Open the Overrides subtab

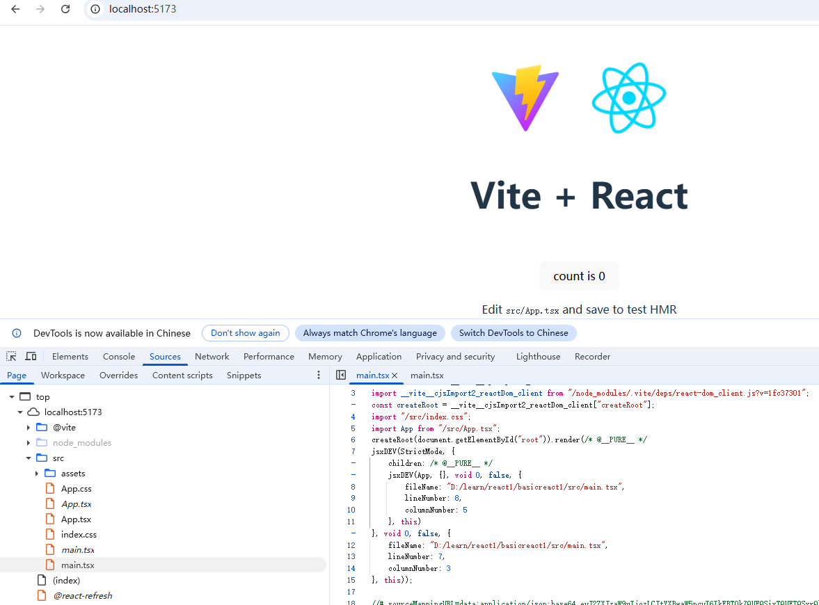point(118,376)
